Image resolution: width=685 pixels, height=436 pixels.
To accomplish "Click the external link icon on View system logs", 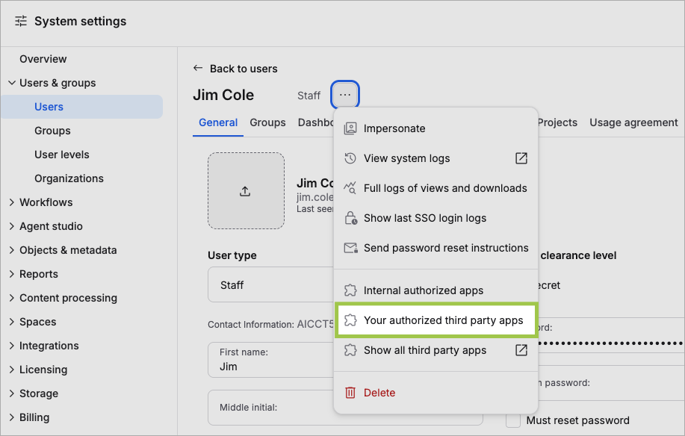I will [521, 158].
